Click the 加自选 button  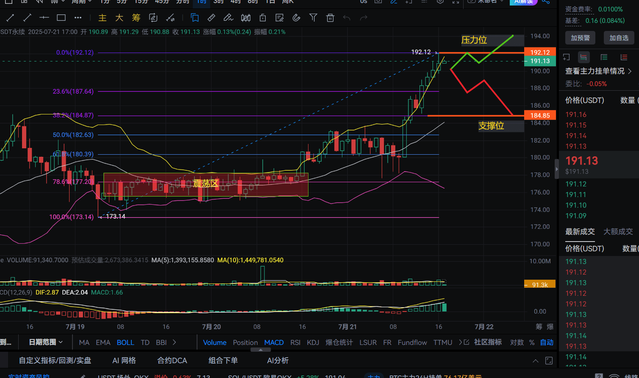click(x=619, y=38)
